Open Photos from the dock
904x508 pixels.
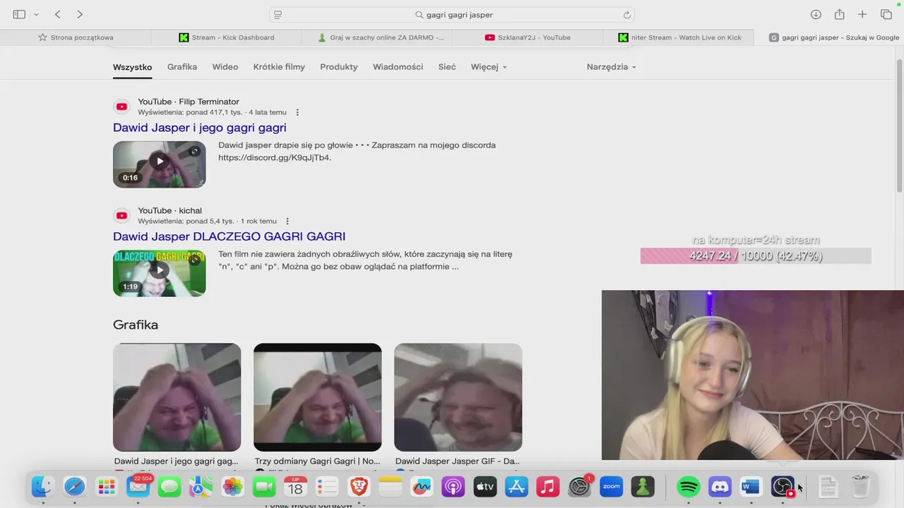tap(232, 486)
